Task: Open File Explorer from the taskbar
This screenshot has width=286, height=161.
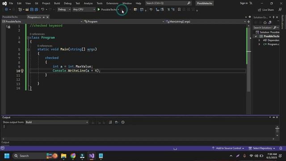Action: point(63,156)
